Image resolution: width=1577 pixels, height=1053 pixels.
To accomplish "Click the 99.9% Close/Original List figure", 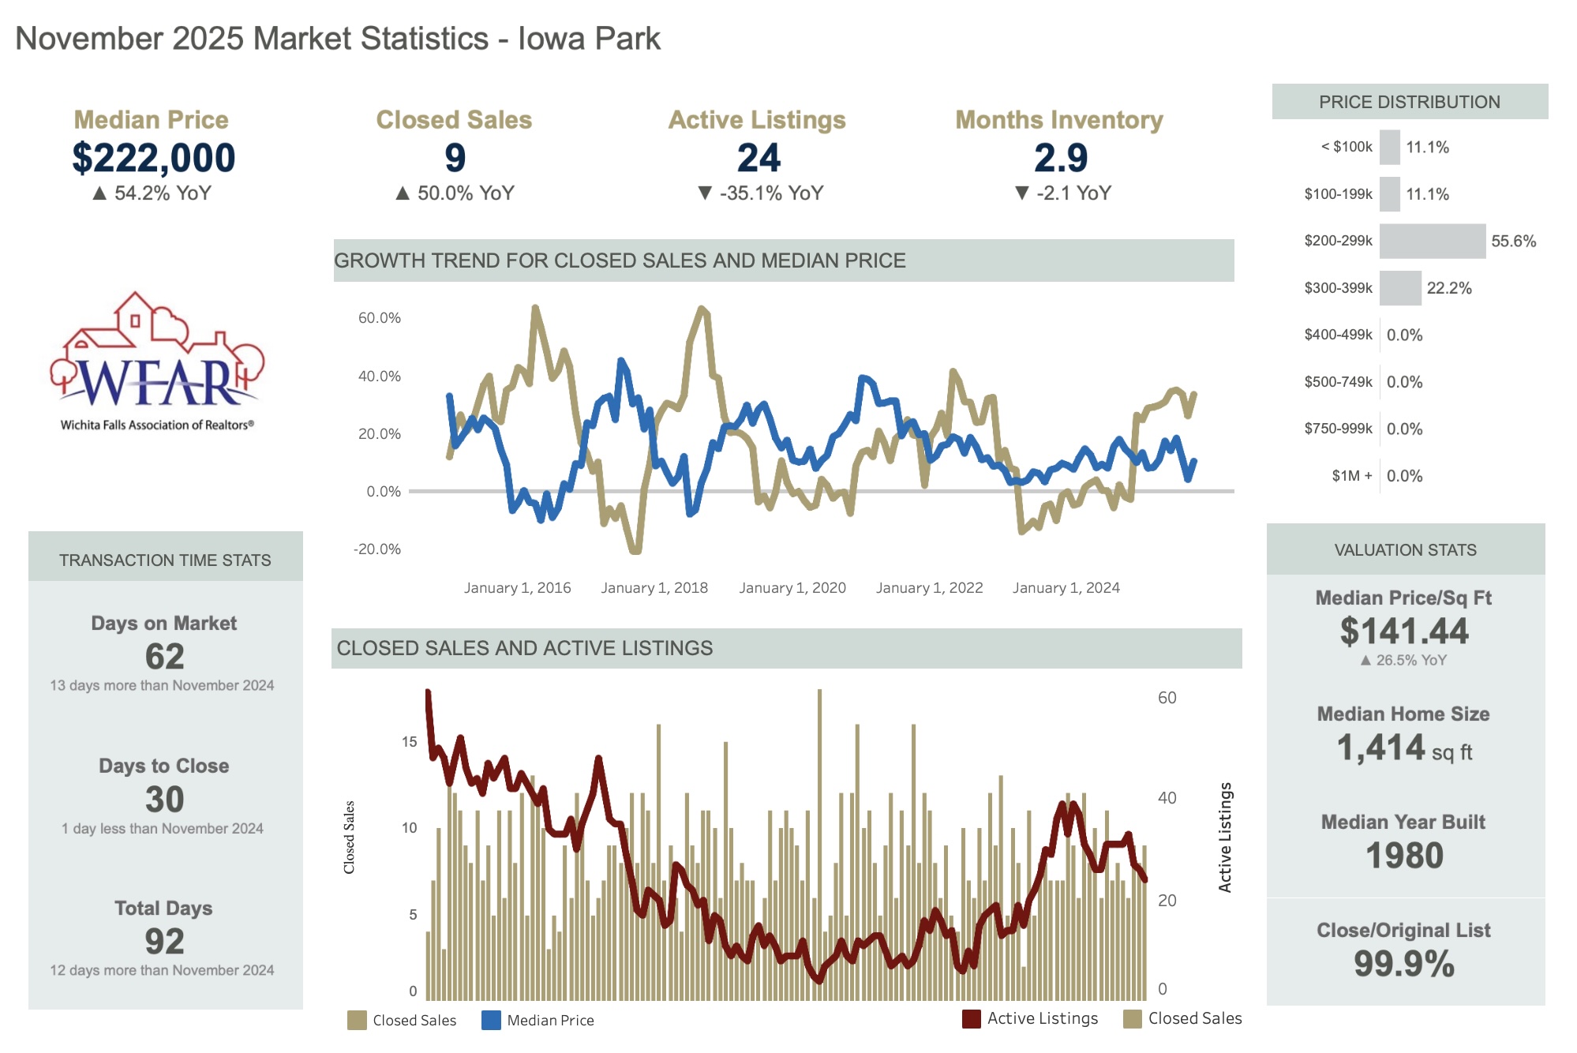I will 1403,964.
